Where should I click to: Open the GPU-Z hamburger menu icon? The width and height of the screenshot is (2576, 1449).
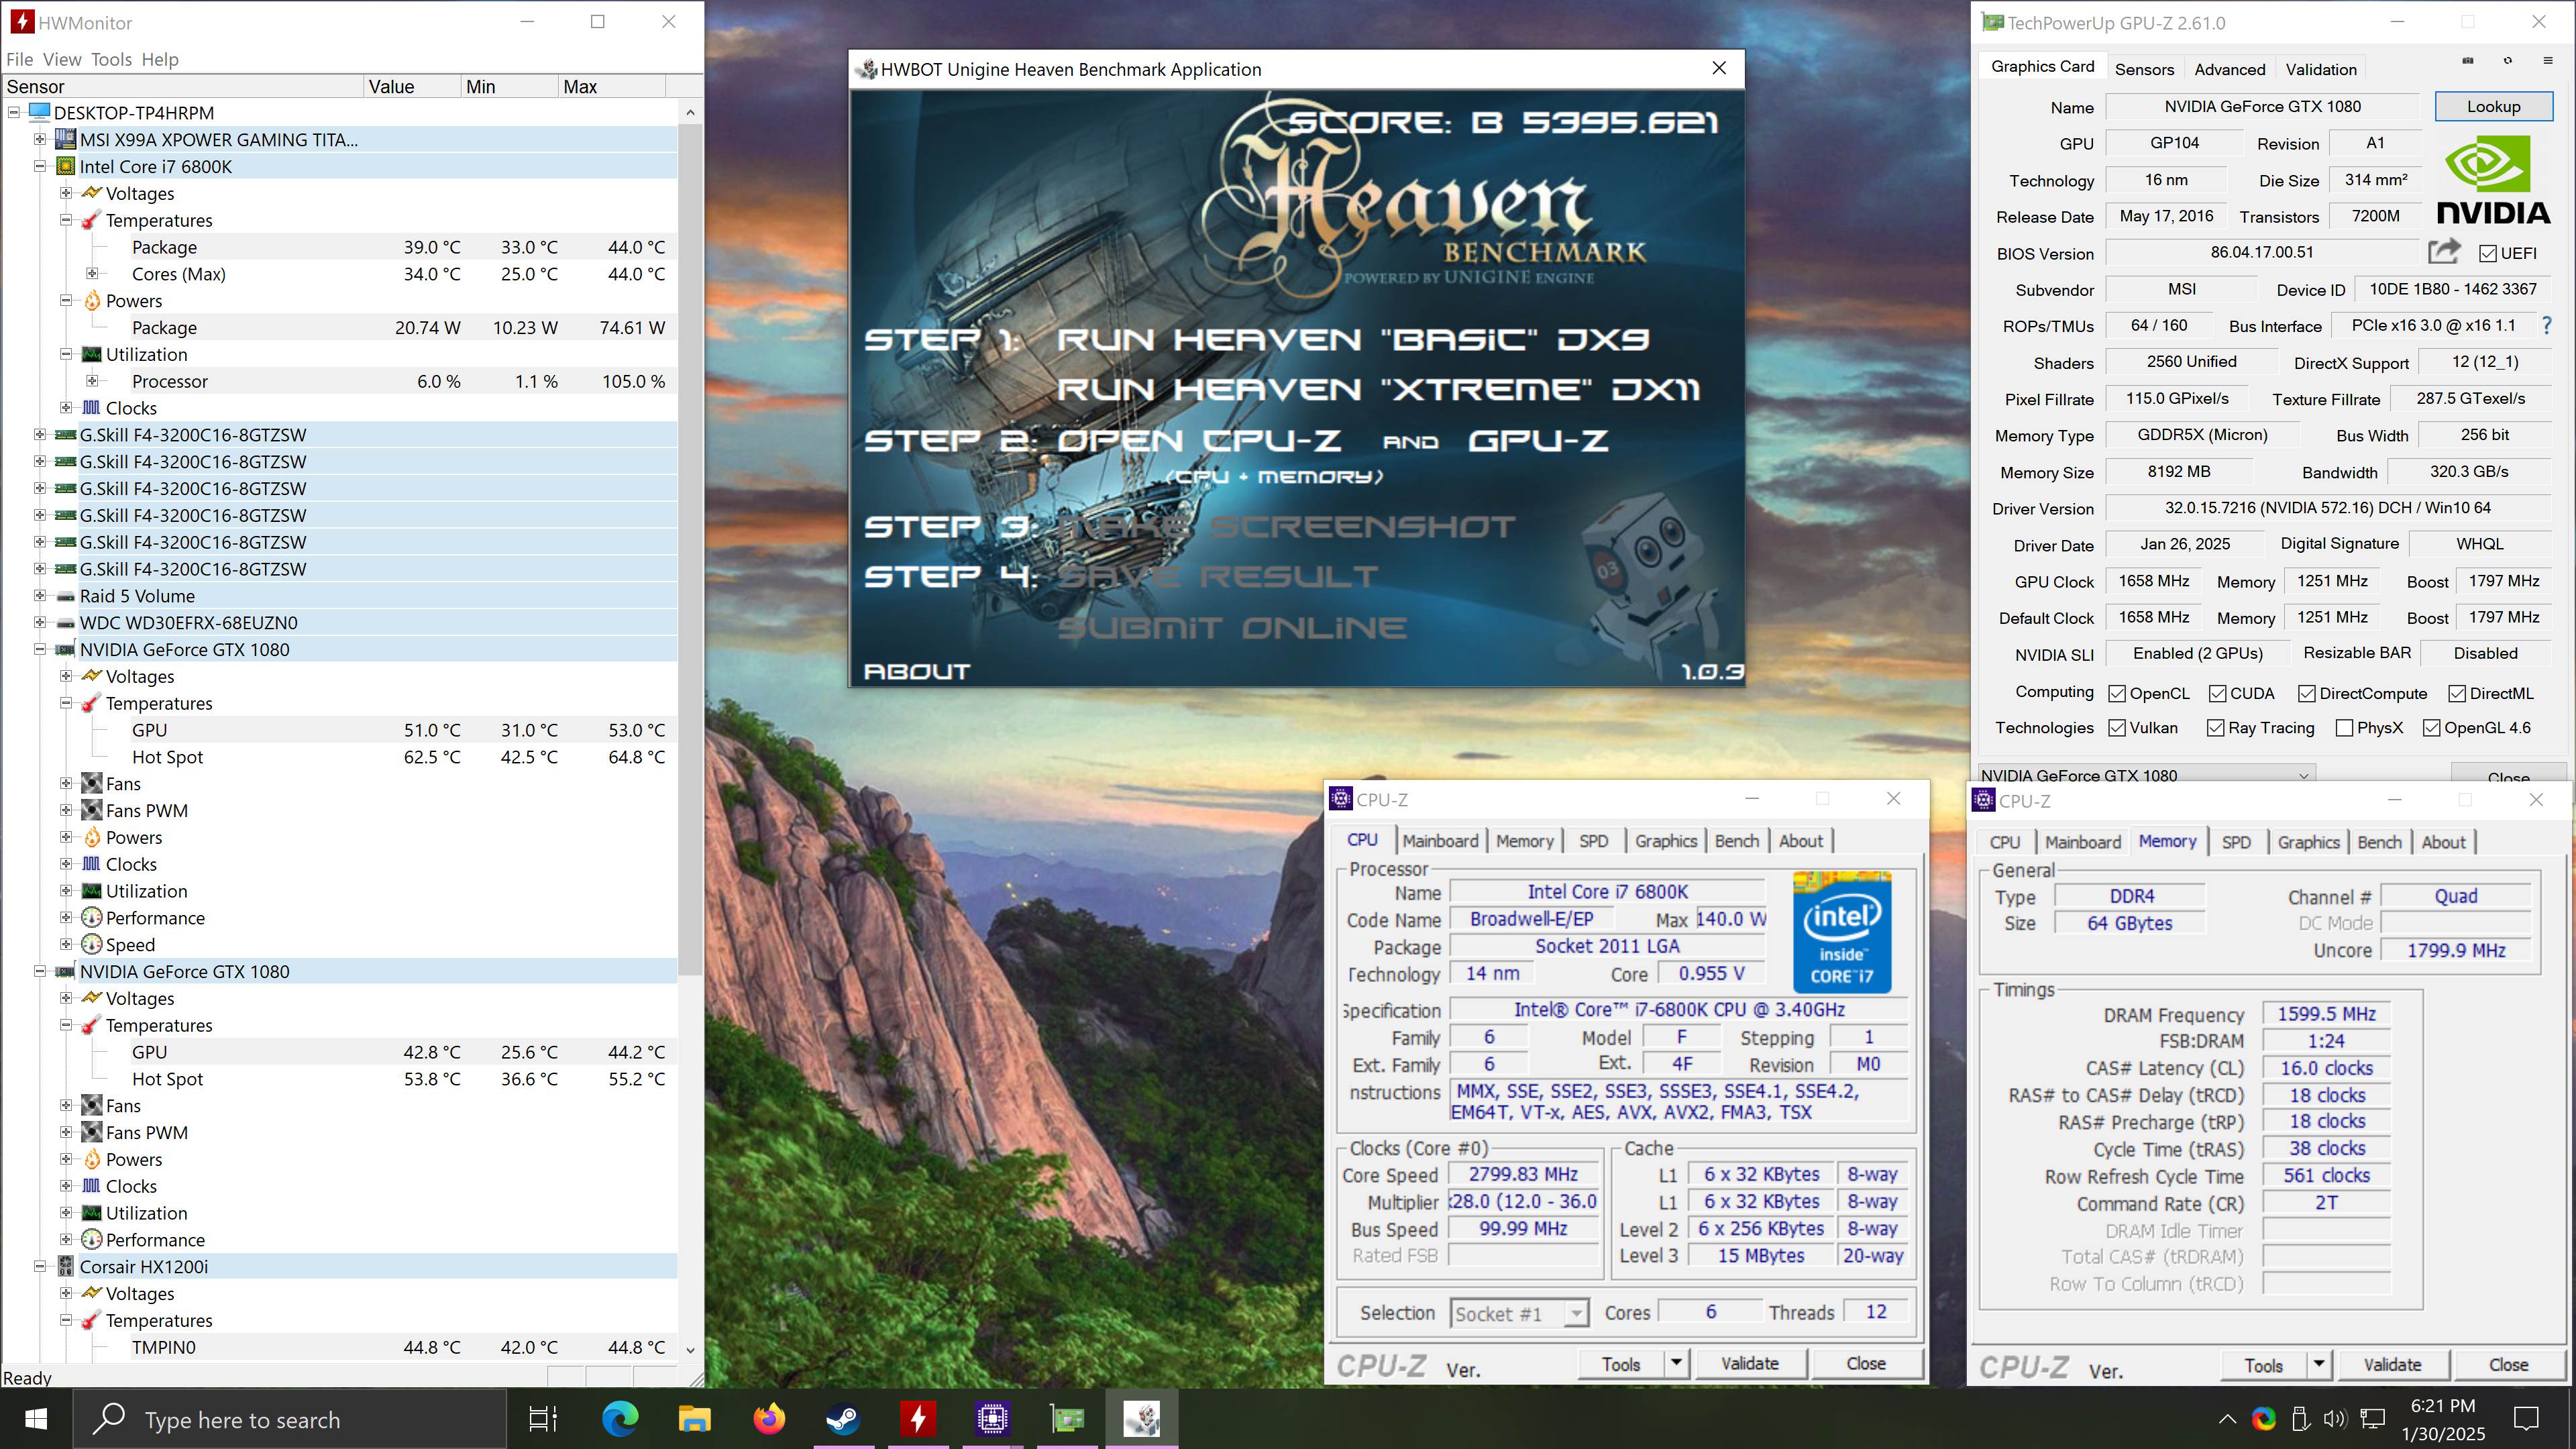pyautogui.click(x=2548, y=60)
